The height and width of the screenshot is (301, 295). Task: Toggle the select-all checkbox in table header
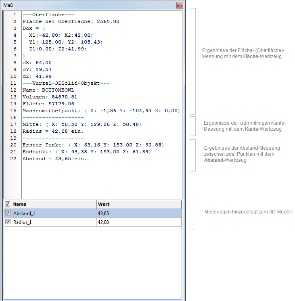(7, 204)
